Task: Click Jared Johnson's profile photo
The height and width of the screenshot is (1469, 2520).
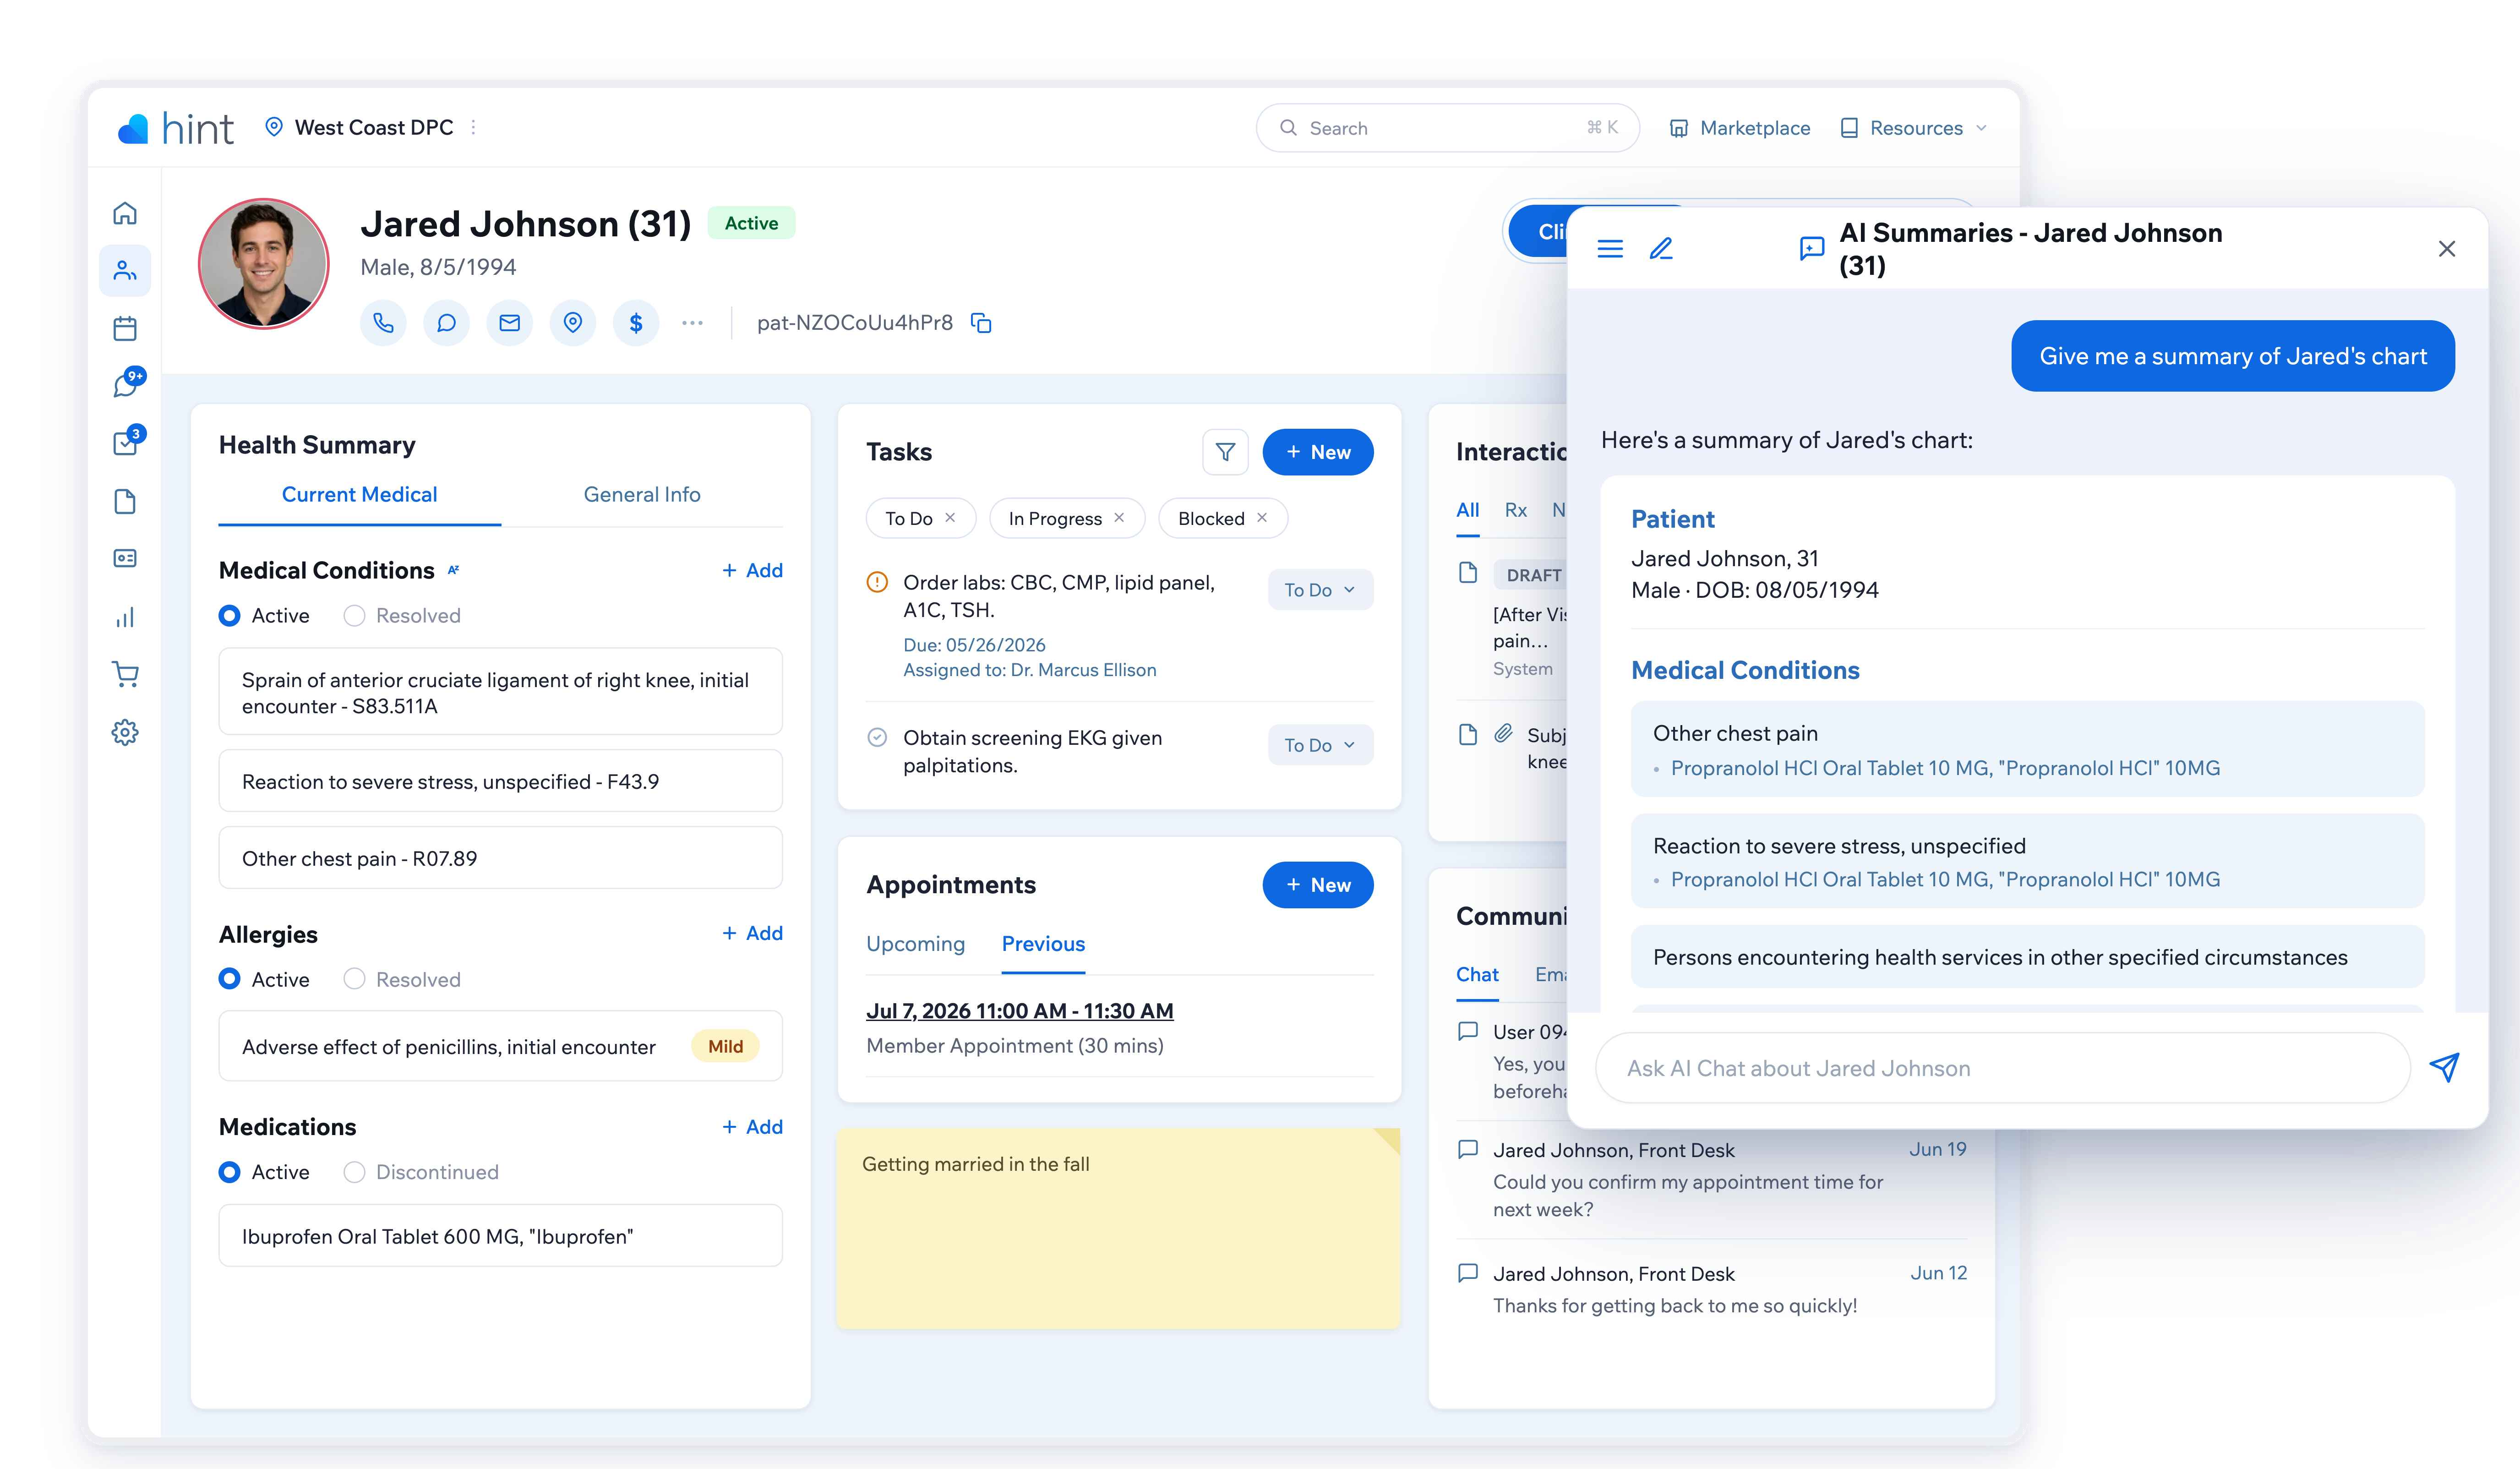Action: tap(264, 264)
